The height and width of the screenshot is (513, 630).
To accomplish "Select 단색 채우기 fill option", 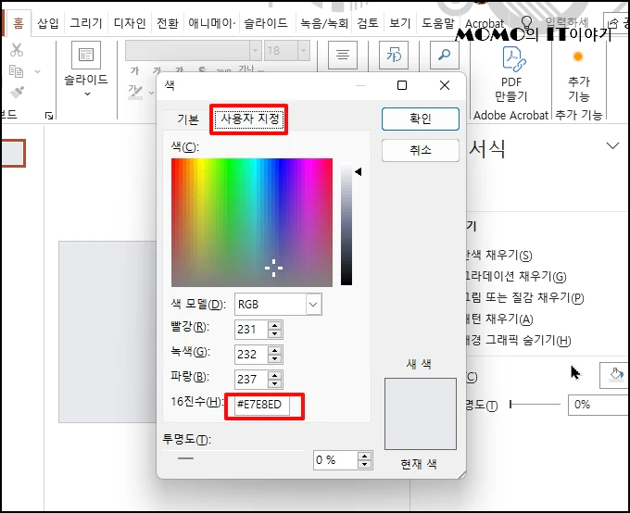I will pos(499,255).
